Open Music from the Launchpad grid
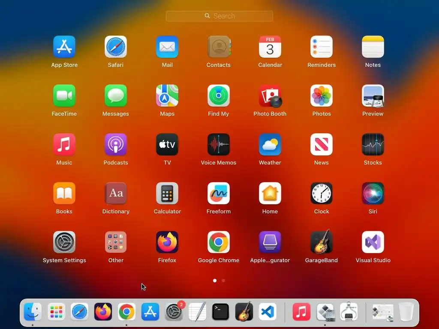The height and width of the screenshot is (329, 439). [x=64, y=144]
